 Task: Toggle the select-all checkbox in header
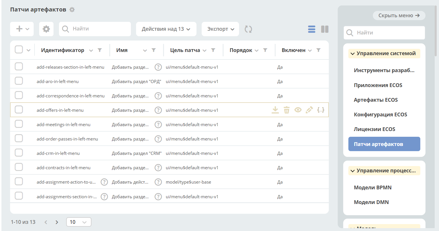[x=19, y=49]
